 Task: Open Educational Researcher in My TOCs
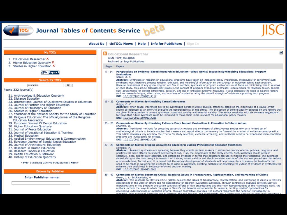pos(29,59)
